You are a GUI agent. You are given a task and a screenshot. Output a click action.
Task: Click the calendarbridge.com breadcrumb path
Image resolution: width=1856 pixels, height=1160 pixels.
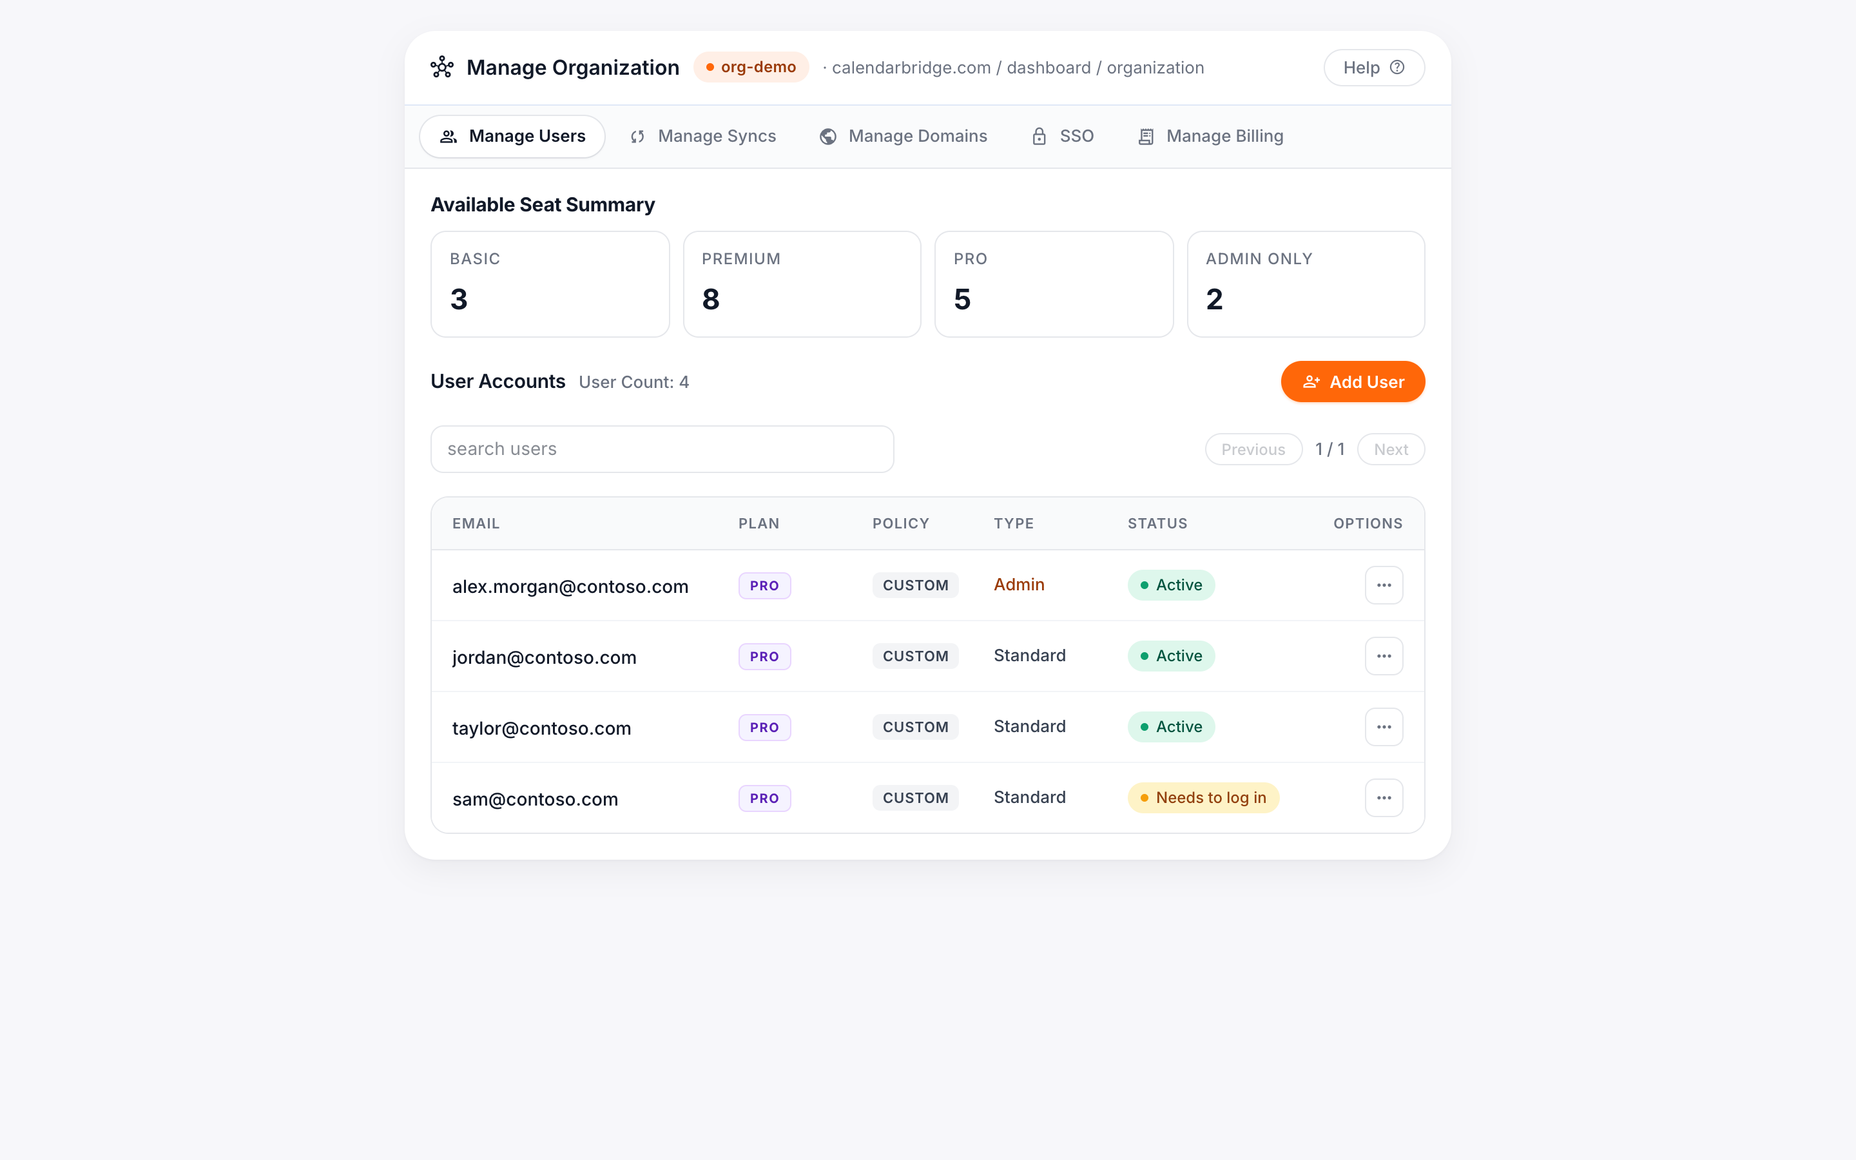pyautogui.click(x=1018, y=68)
